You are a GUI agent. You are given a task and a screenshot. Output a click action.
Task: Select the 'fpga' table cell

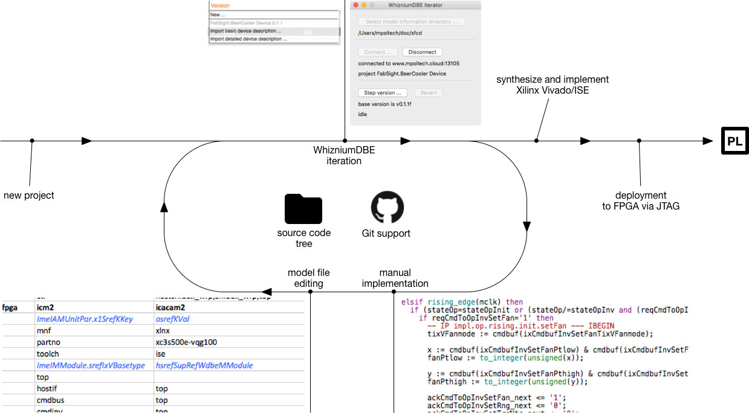(18, 307)
